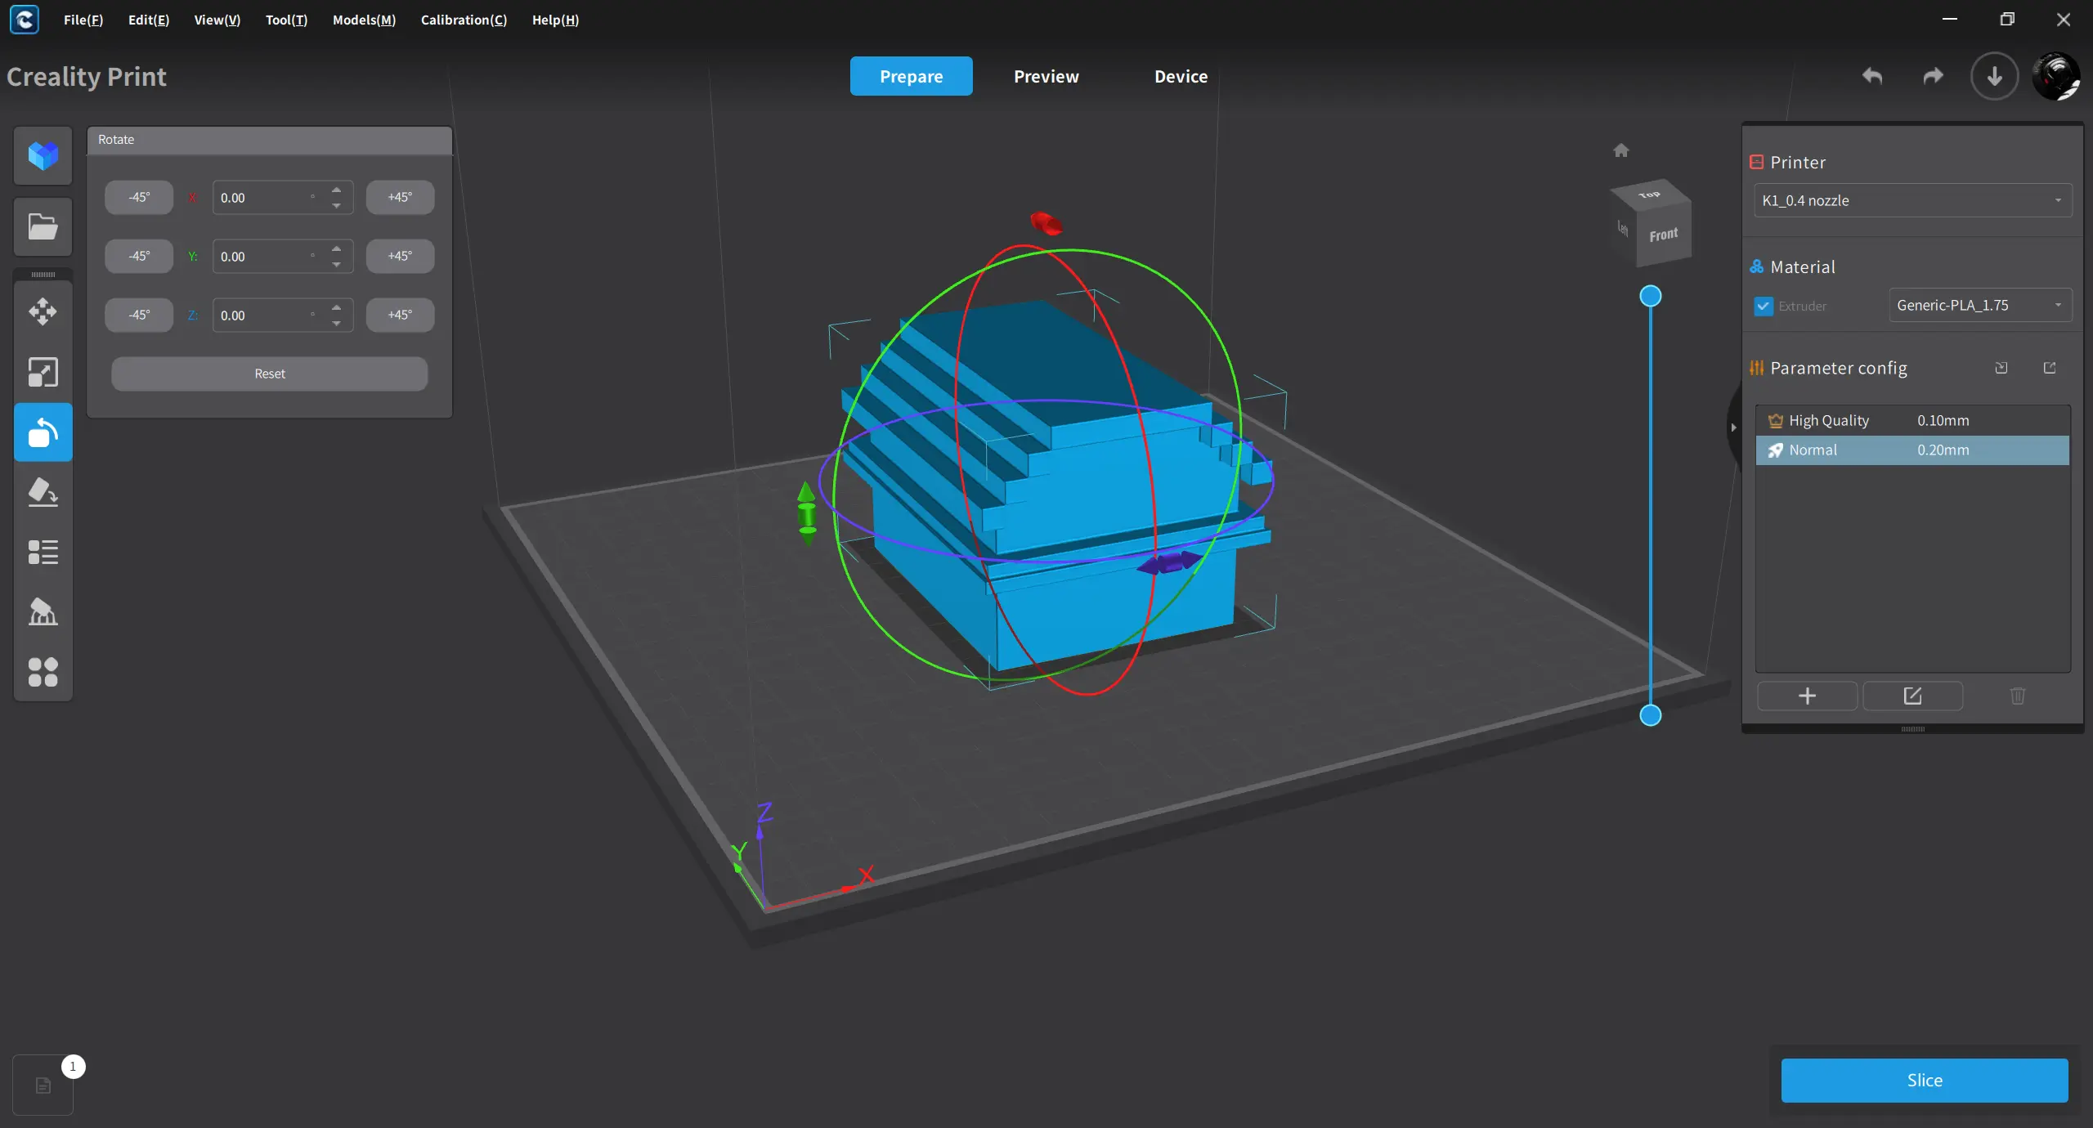Select the Scale tool in left sidebar

[43, 372]
